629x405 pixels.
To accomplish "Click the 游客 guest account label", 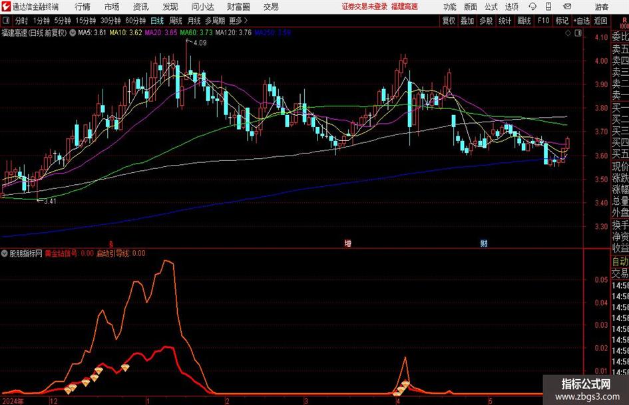I will [x=601, y=7].
